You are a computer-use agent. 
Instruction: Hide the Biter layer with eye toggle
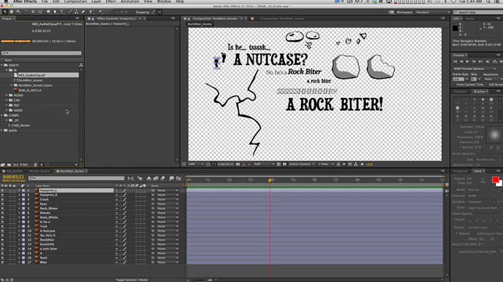[x=3, y=262]
